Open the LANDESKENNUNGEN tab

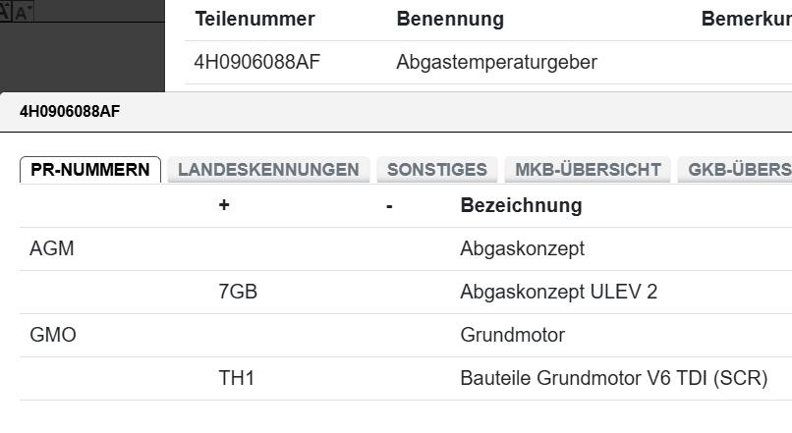coord(268,170)
